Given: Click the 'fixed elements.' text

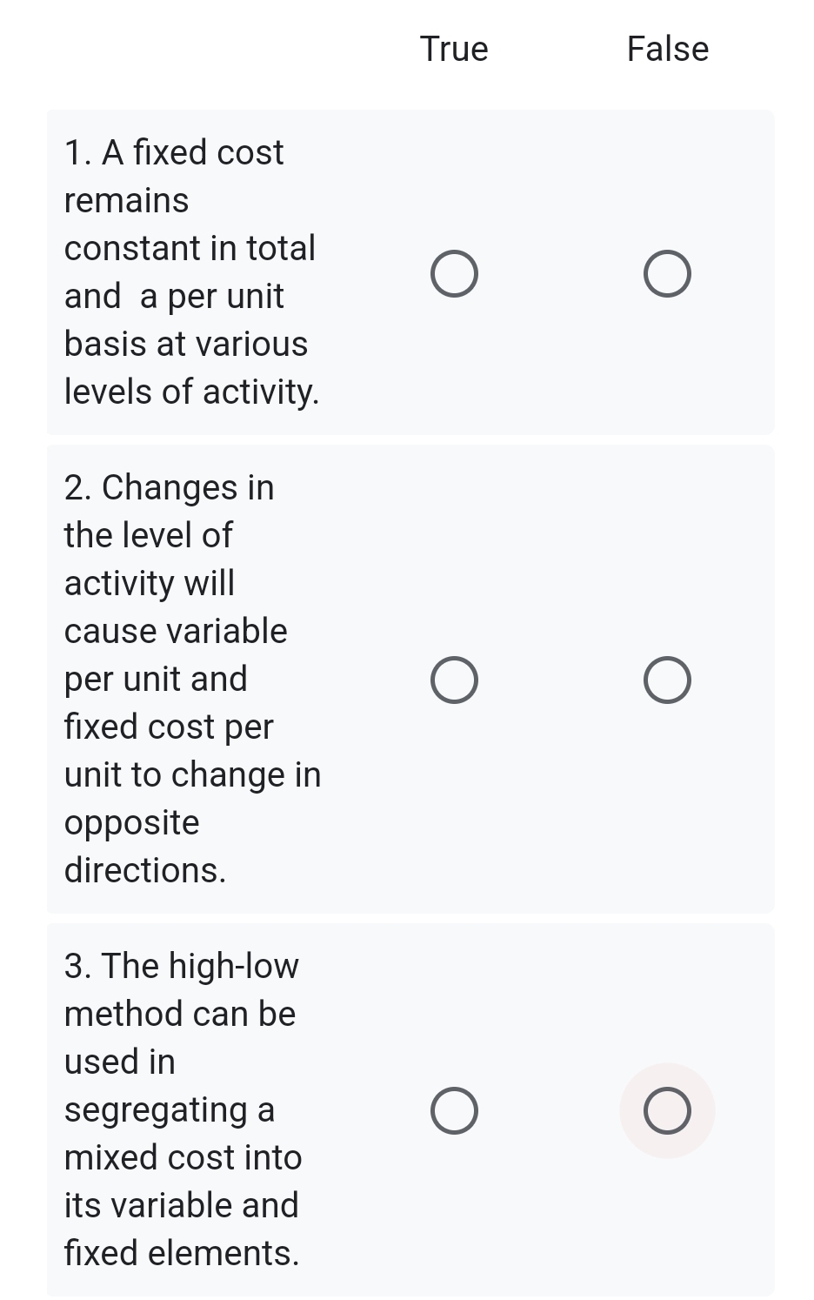Looking at the screenshot, I should 182,1253.
